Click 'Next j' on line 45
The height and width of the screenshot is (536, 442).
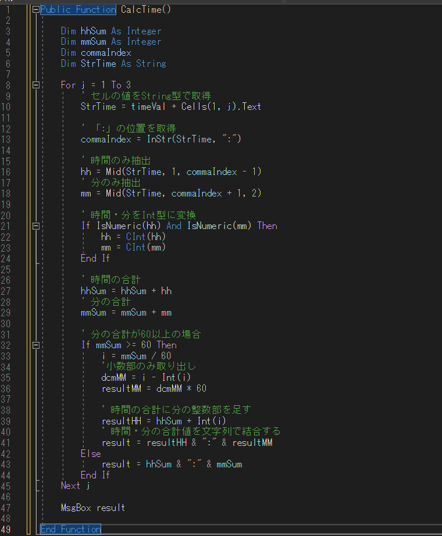coord(75,486)
